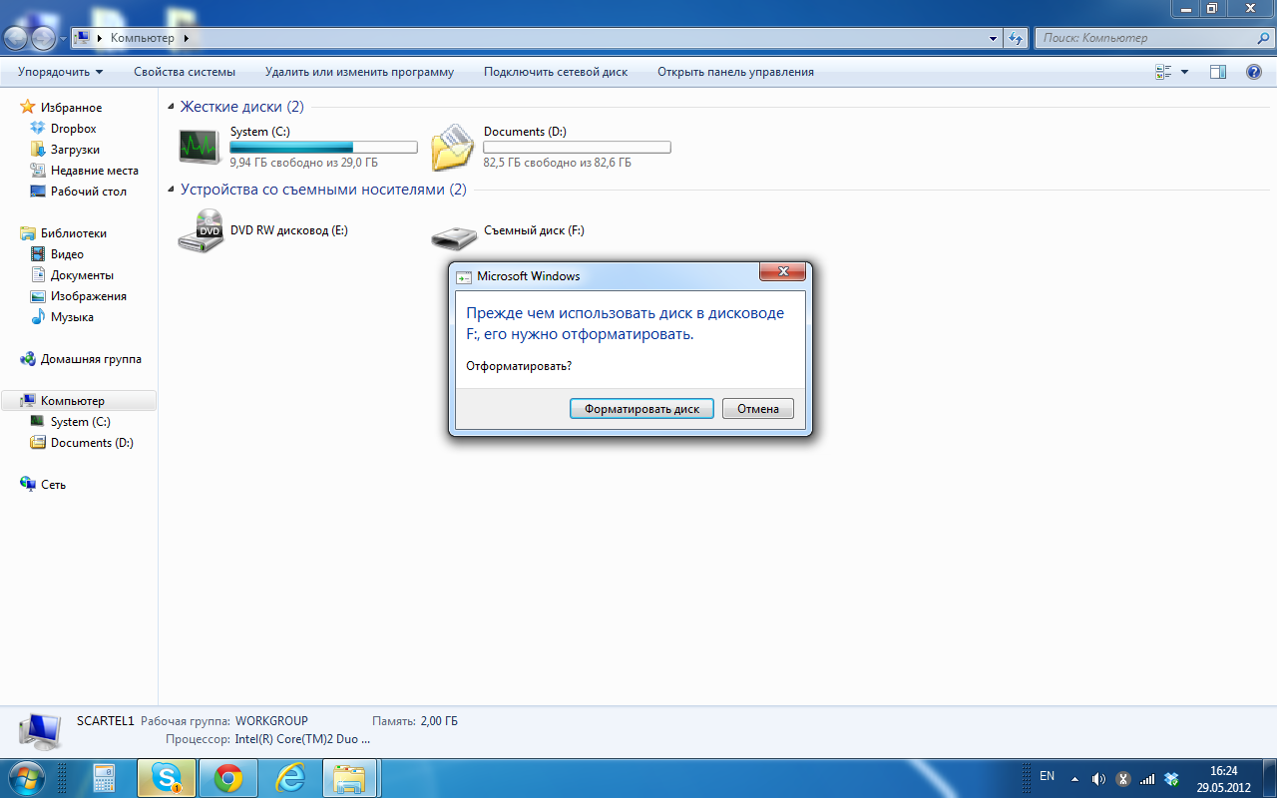This screenshot has height=798, width=1277.
Task: Click Отмена in the format dialog
Action: pos(758,409)
